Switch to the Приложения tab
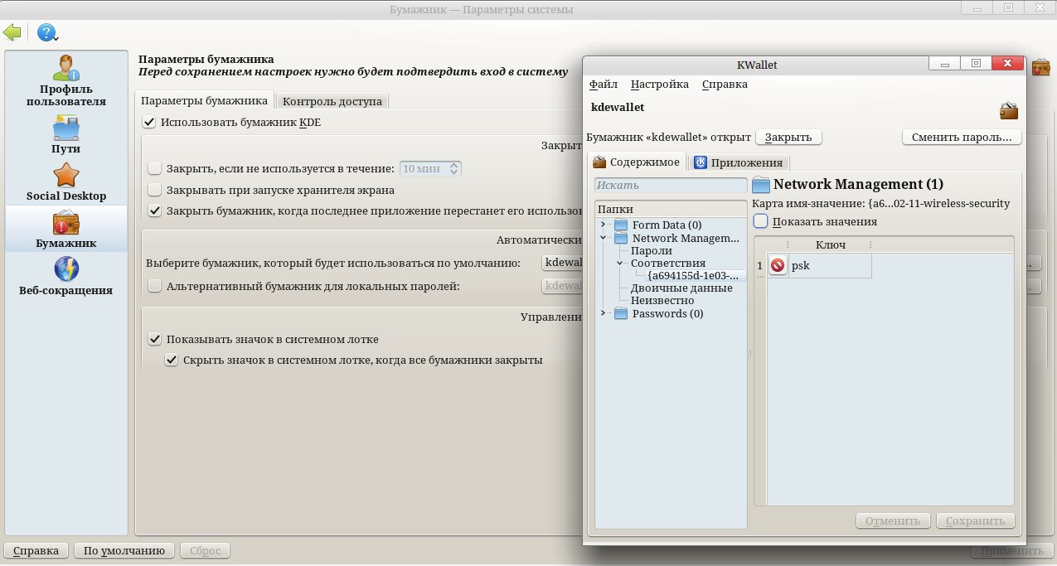Screen dimensions: 1057x566 tap(738, 162)
